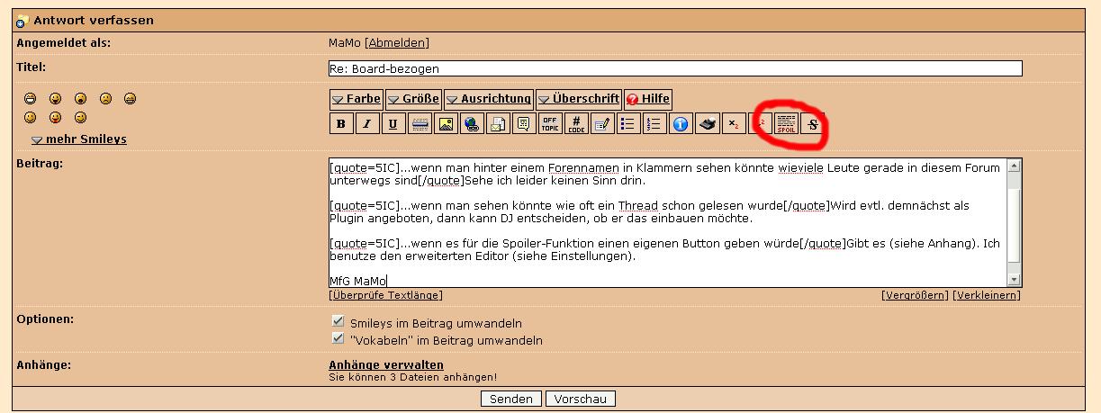Insert code block with # CODE button

(576, 124)
